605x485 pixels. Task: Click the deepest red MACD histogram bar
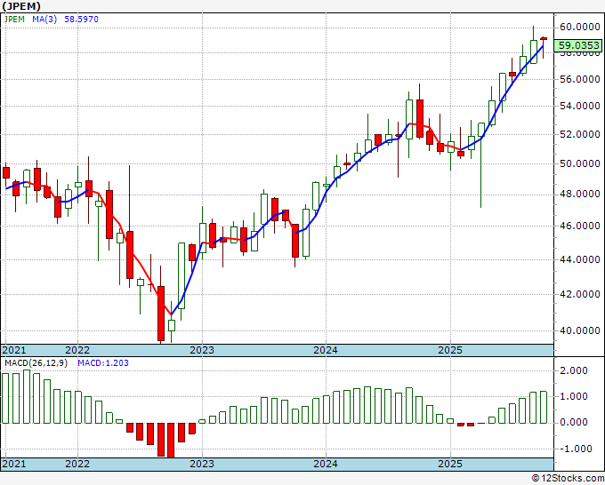pos(171,441)
